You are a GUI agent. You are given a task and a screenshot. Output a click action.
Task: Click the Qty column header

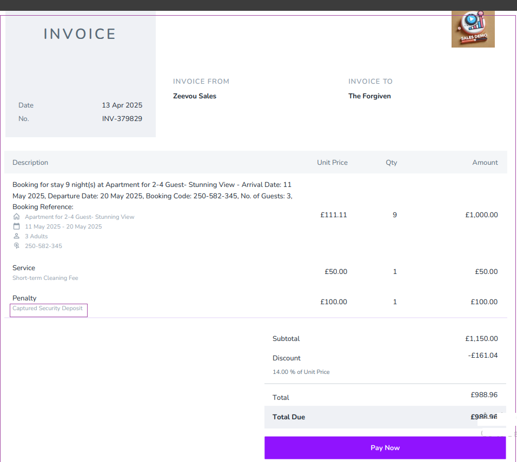click(392, 163)
